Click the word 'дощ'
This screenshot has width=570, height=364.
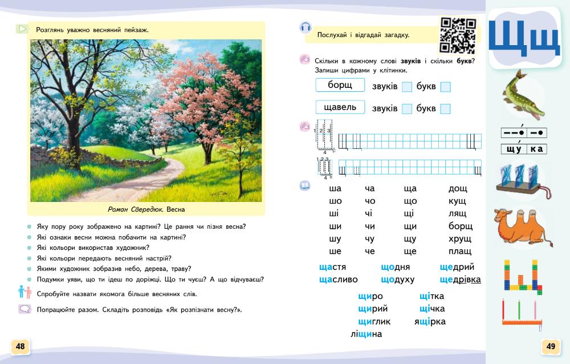click(x=458, y=188)
